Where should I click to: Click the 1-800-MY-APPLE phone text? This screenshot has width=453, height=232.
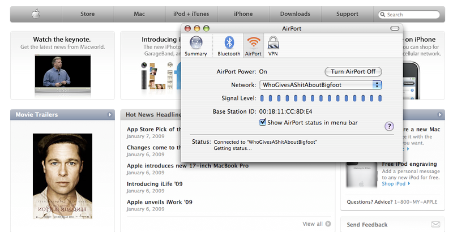click(416, 202)
